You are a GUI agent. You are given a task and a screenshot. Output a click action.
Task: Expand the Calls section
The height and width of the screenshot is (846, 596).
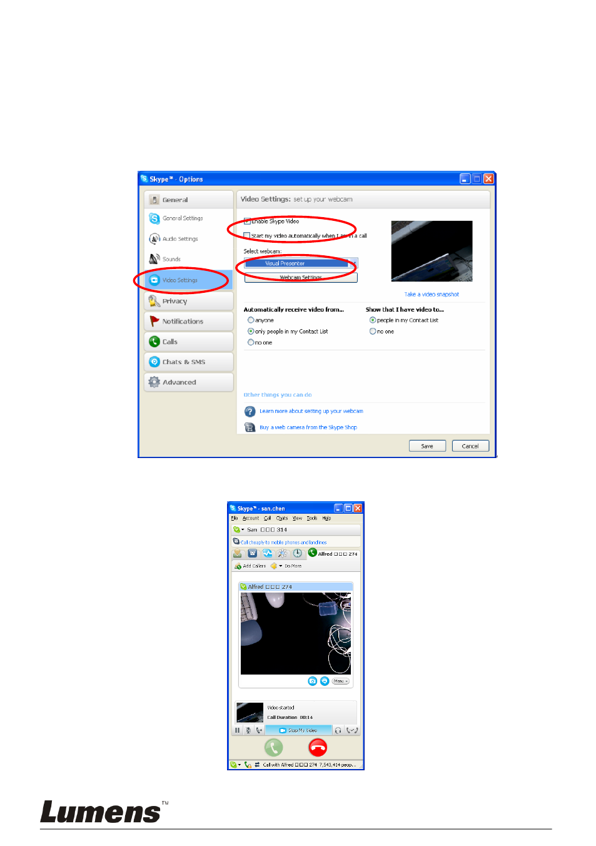pos(189,342)
